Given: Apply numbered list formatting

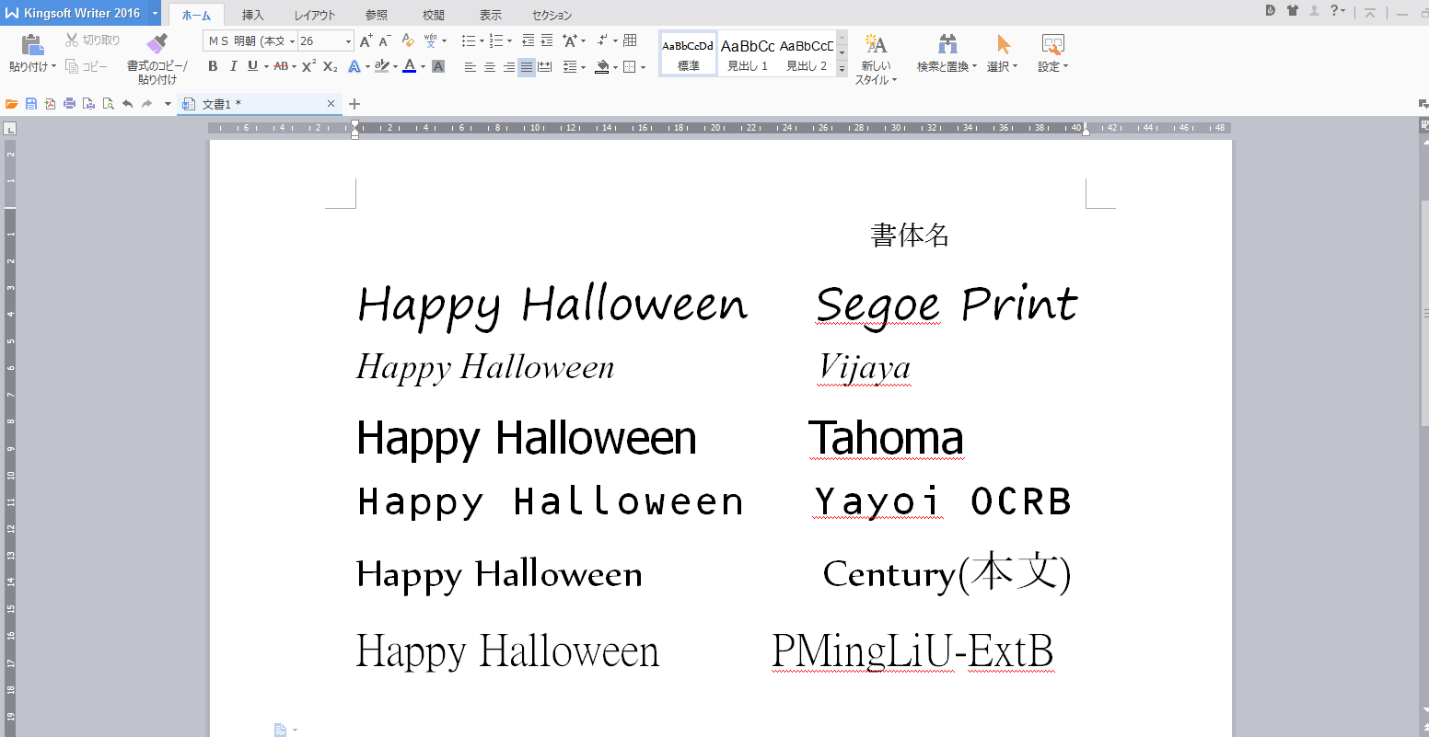Looking at the screenshot, I should click(496, 40).
